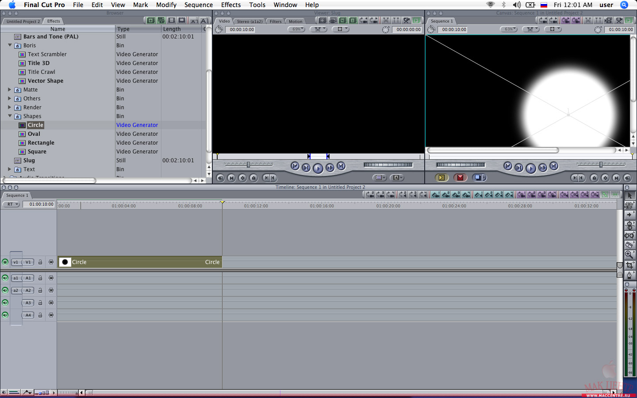This screenshot has height=398, width=637.
Task: Select the Pen tool in tool palette
Action: coord(629,275)
